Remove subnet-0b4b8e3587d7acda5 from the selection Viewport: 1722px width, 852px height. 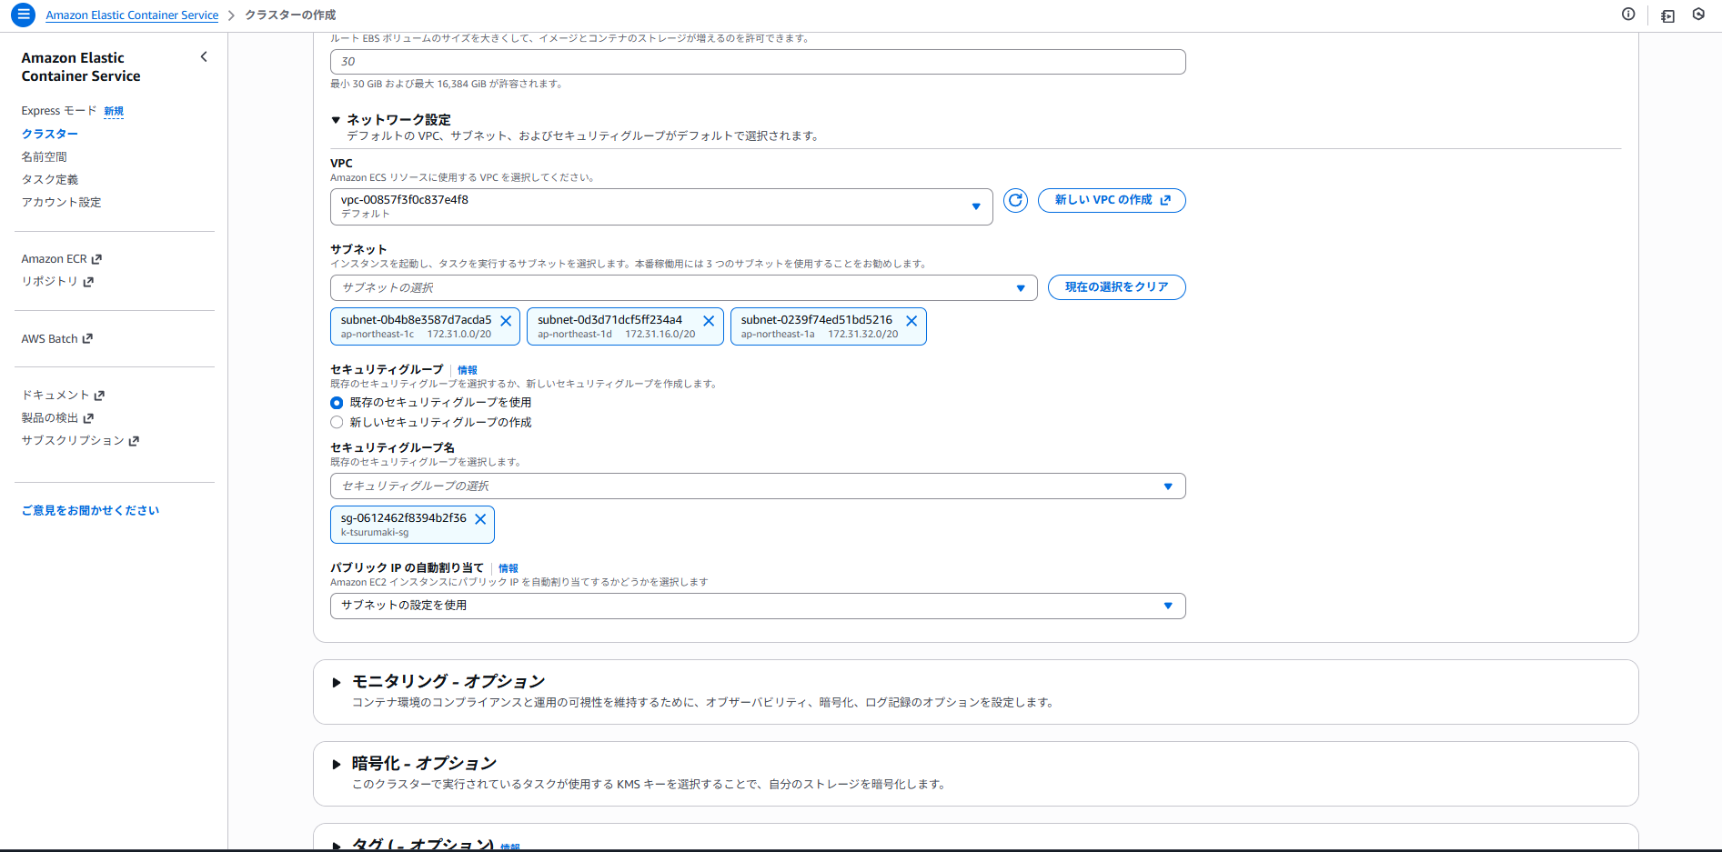click(506, 321)
